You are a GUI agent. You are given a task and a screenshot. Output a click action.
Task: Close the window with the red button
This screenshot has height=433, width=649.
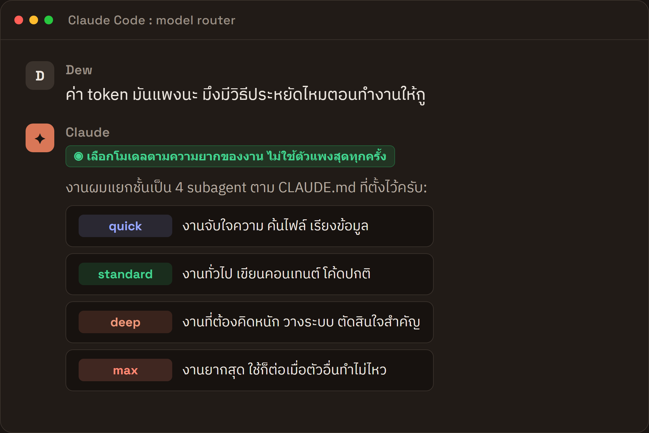(x=19, y=20)
